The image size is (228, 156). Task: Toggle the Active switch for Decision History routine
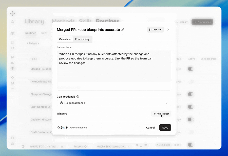[191, 120]
